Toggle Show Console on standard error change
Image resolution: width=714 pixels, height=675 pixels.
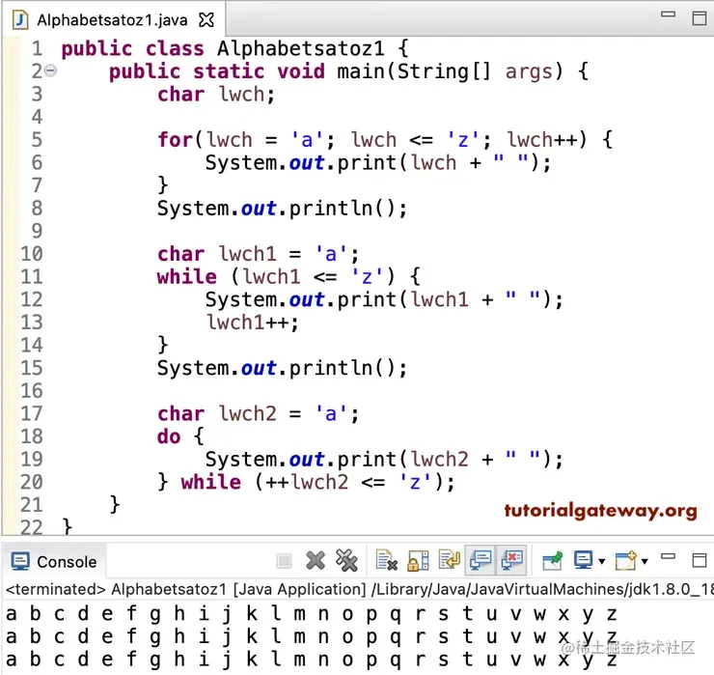click(511, 560)
